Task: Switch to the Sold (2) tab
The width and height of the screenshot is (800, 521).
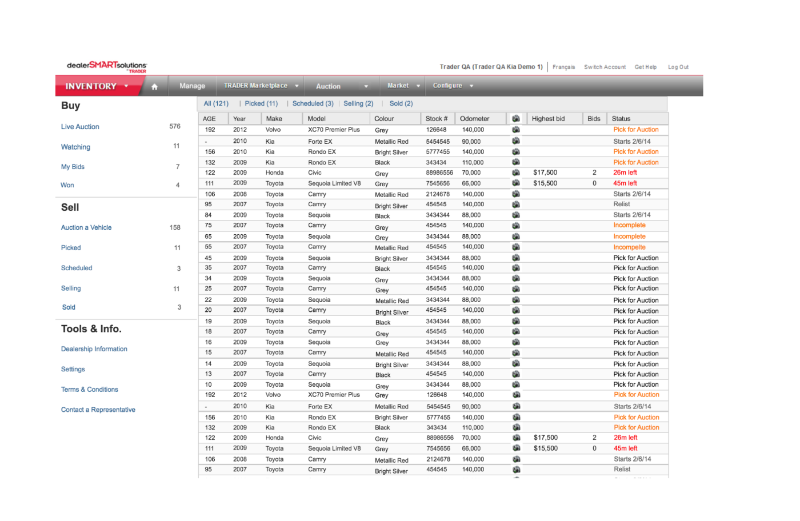Action: pyautogui.click(x=401, y=103)
